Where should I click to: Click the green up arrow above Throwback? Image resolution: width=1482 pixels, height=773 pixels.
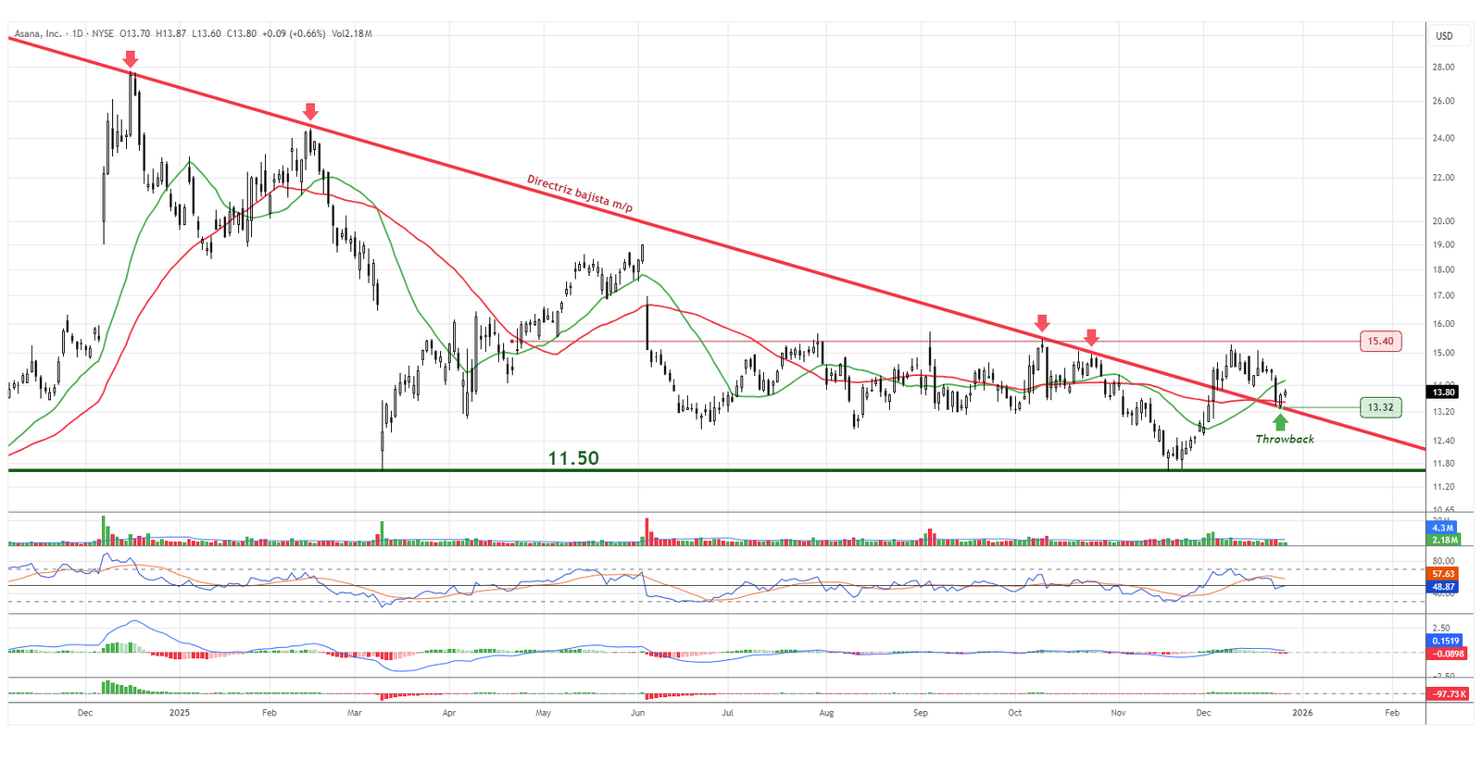click(1280, 422)
